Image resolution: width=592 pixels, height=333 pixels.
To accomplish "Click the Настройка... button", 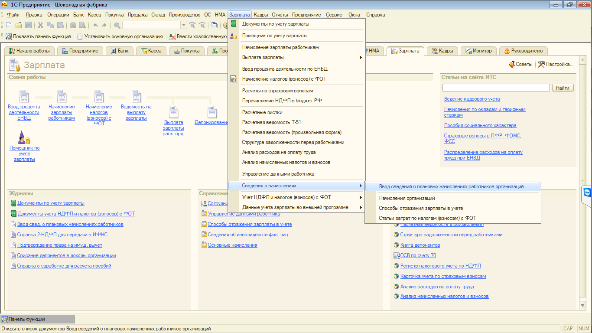I will point(556,64).
